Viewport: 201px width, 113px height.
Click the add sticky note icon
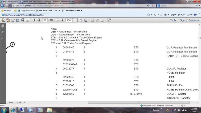click(x=92, y=20)
